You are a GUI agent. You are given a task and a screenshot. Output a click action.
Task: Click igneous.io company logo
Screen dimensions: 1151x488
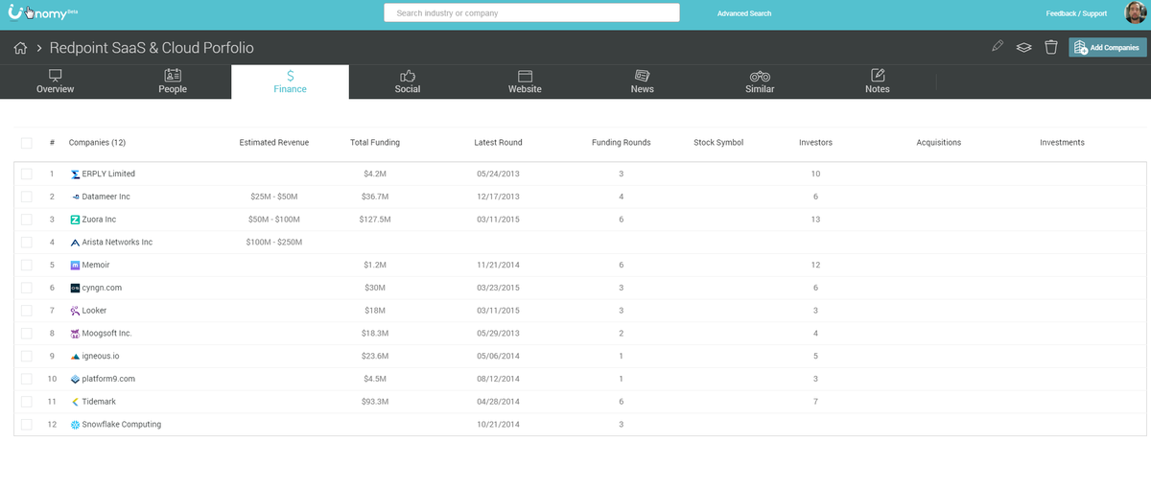tap(75, 356)
